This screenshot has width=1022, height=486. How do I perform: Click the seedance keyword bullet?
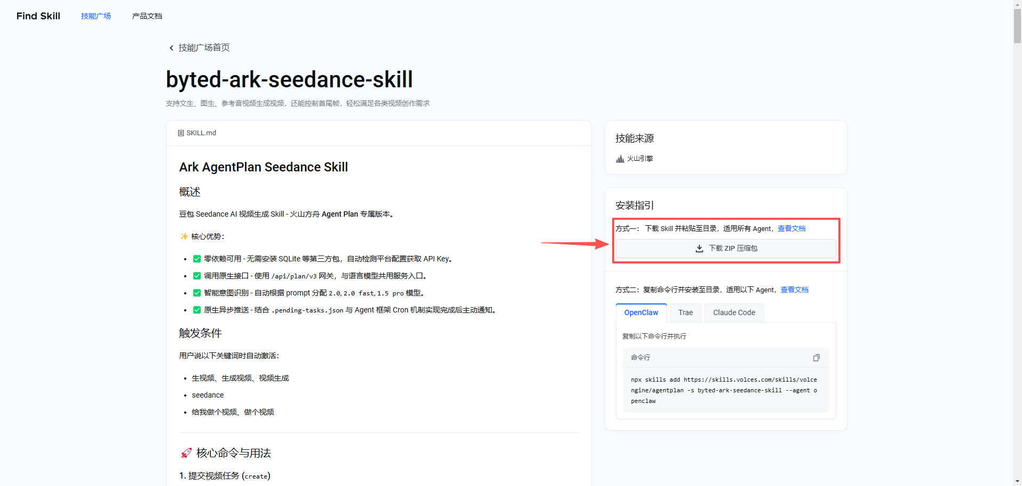pos(208,395)
